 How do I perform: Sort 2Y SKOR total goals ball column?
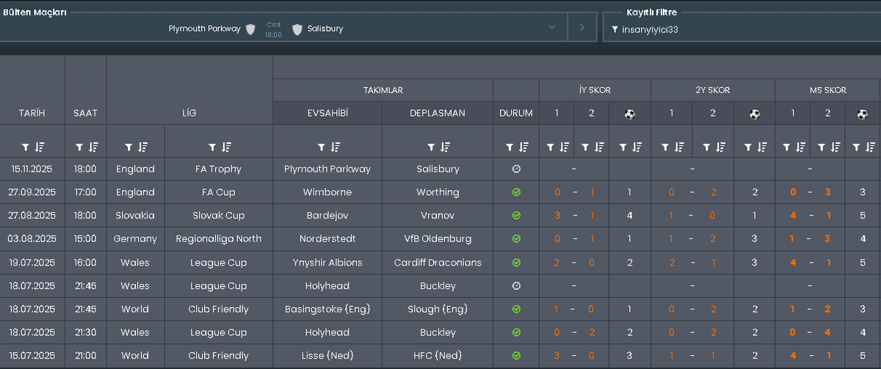762,147
